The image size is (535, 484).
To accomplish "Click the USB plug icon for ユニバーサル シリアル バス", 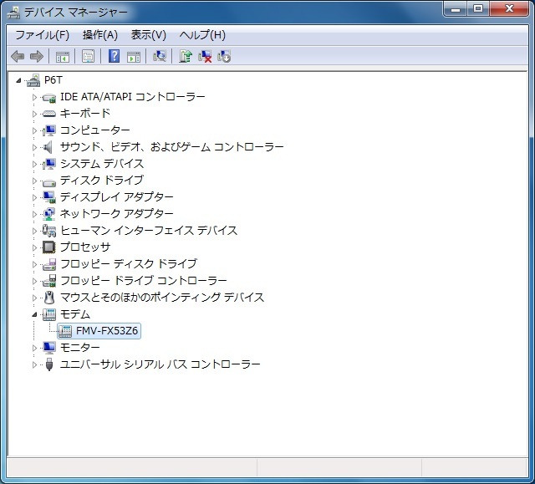I will coord(49,364).
